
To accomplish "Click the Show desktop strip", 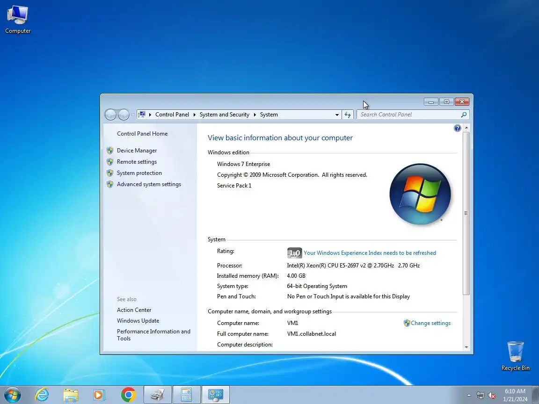I will pyautogui.click(x=536, y=395).
